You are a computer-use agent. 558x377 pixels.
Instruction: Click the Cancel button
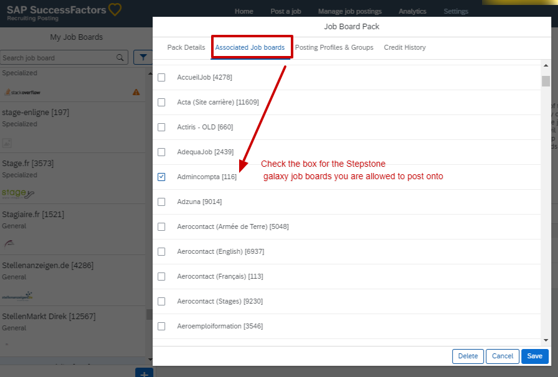(x=503, y=356)
